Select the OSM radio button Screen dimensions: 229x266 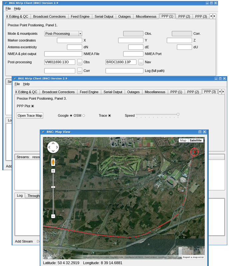(84, 115)
